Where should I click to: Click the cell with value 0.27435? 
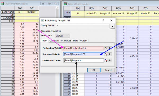(132, 38)
